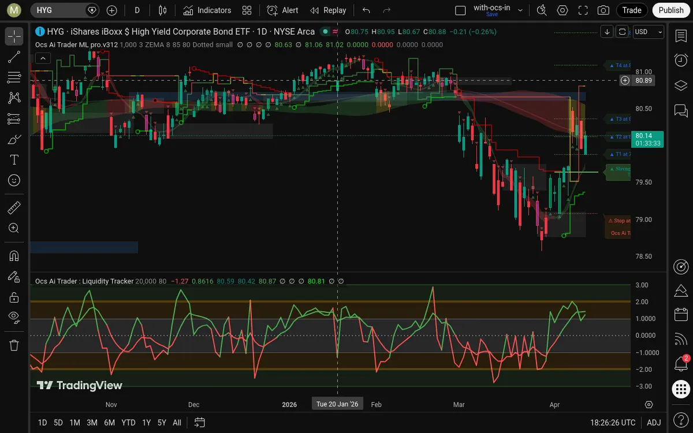Open the emoji and icons tool
The image size is (693, 433).
(14, 181)
